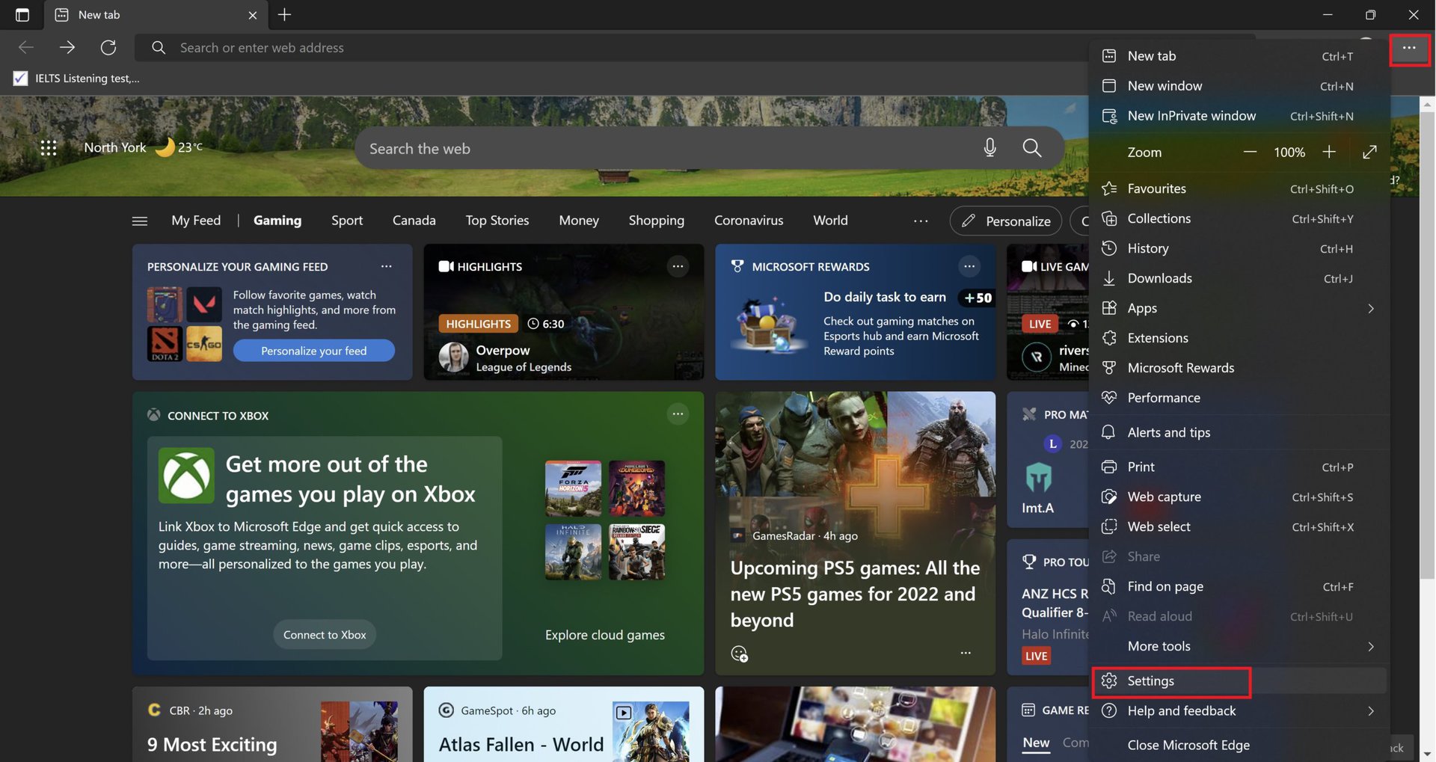
Task: Click the magnifier search web icon
Action: click(x=1032, y=148)
